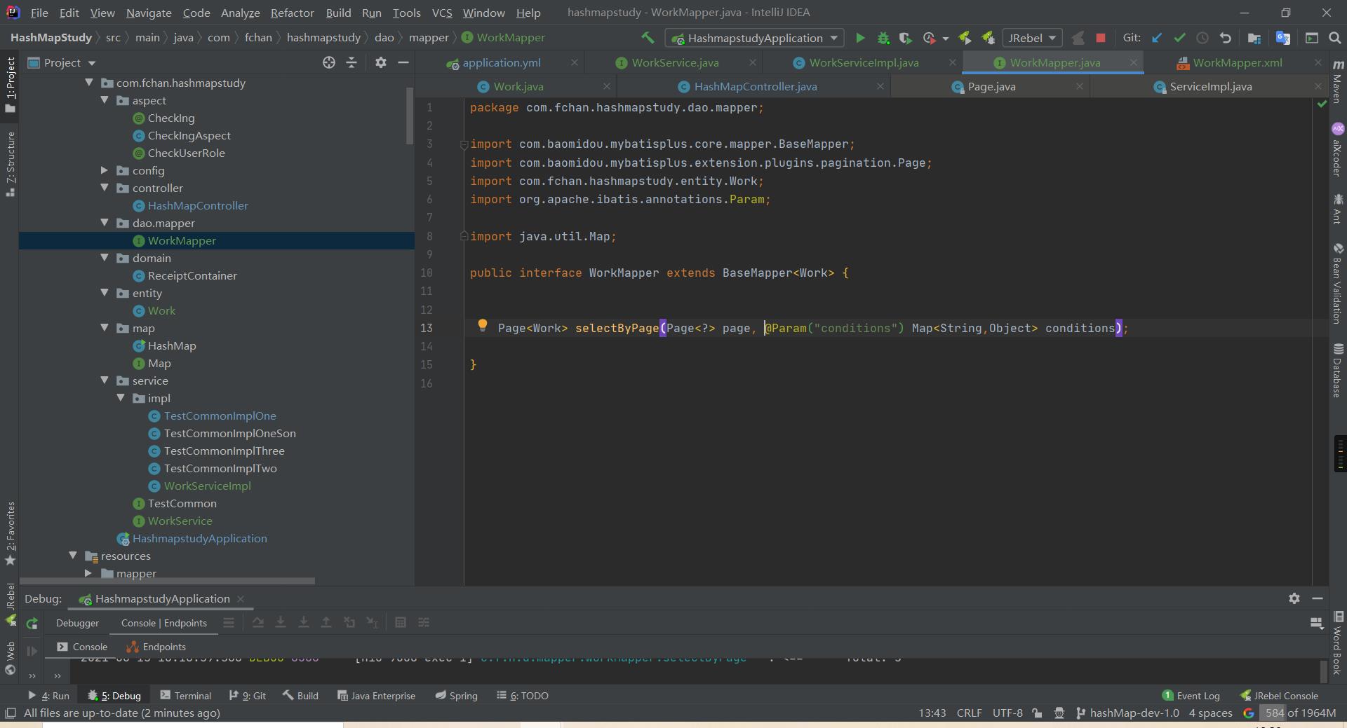The height and width of the screenshot is (728, 1347).
Task: Open the Project view selector dropdown
Action: pos(62,62)
